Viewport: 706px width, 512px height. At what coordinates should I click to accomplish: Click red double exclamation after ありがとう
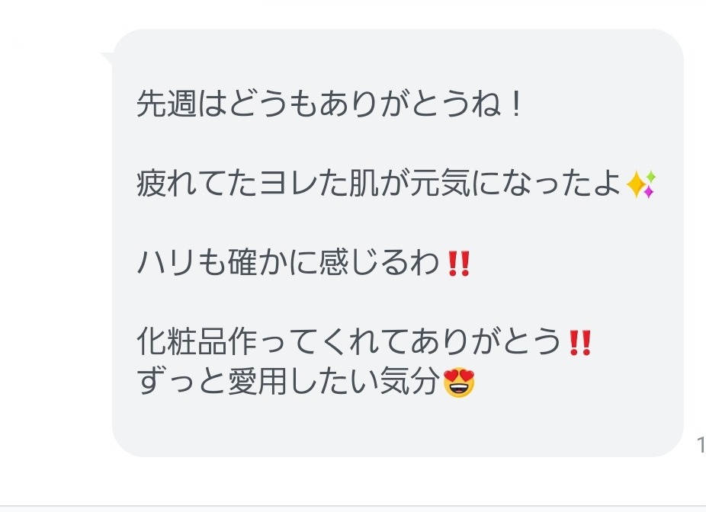tap(580, 343)
